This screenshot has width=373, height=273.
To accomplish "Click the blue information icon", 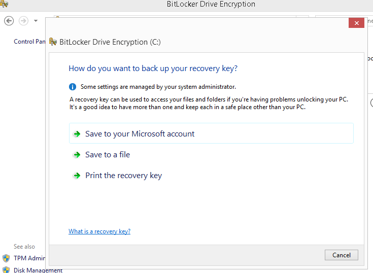I will click(73, 87).
